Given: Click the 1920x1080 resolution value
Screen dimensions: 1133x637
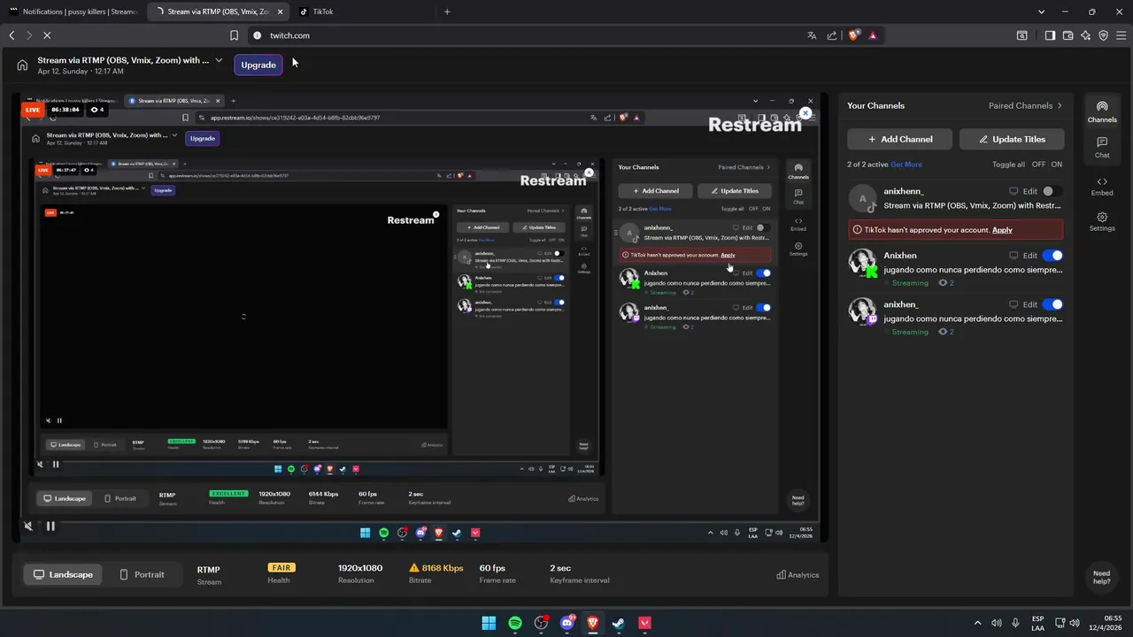Looking at the screenshot, I should click(360, 568).
